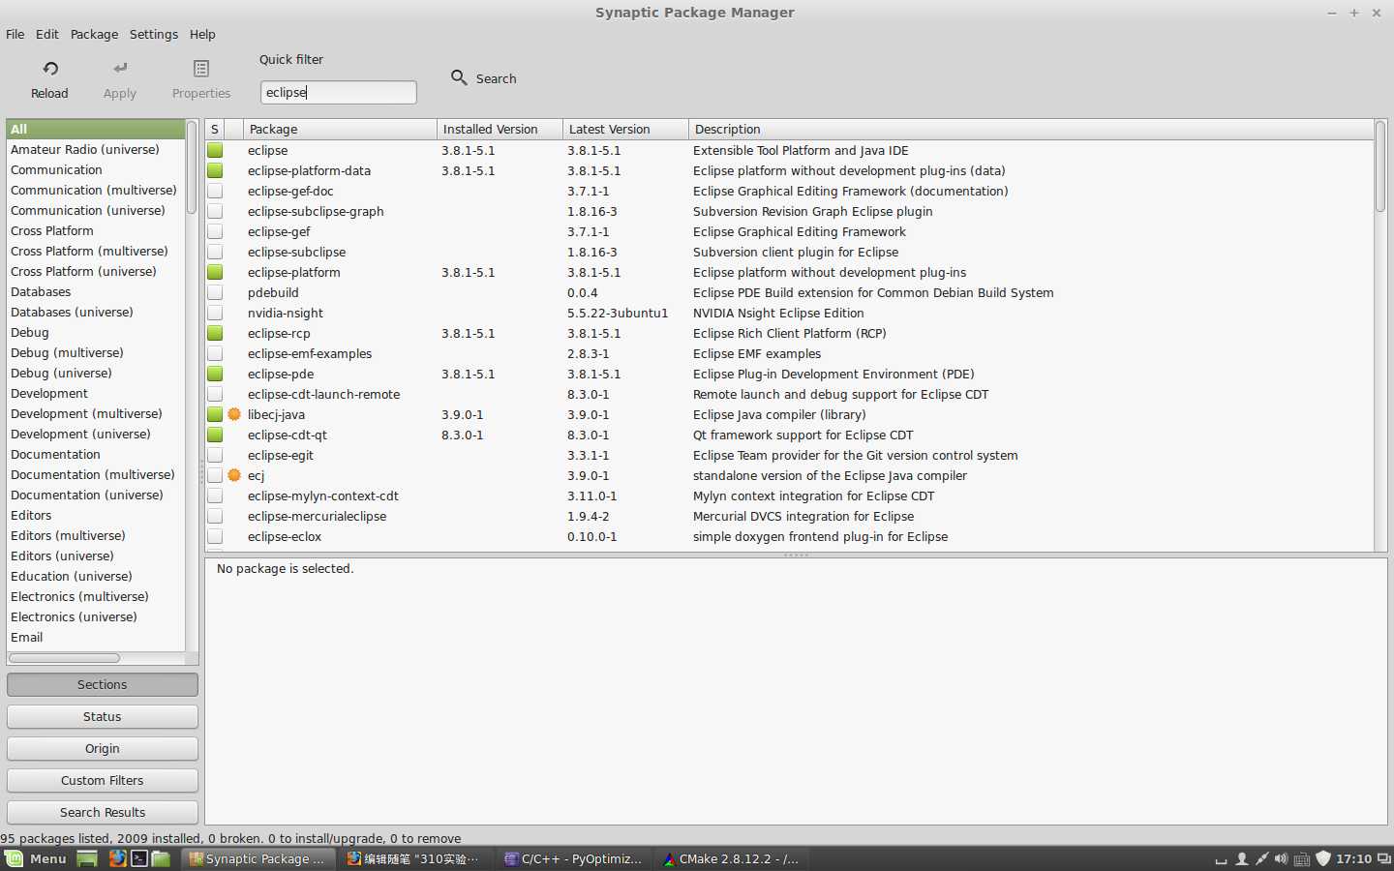Viewport: 1394px width, 871px height.
Task: Click the display icon at tray end
Action: (1384, 858)
